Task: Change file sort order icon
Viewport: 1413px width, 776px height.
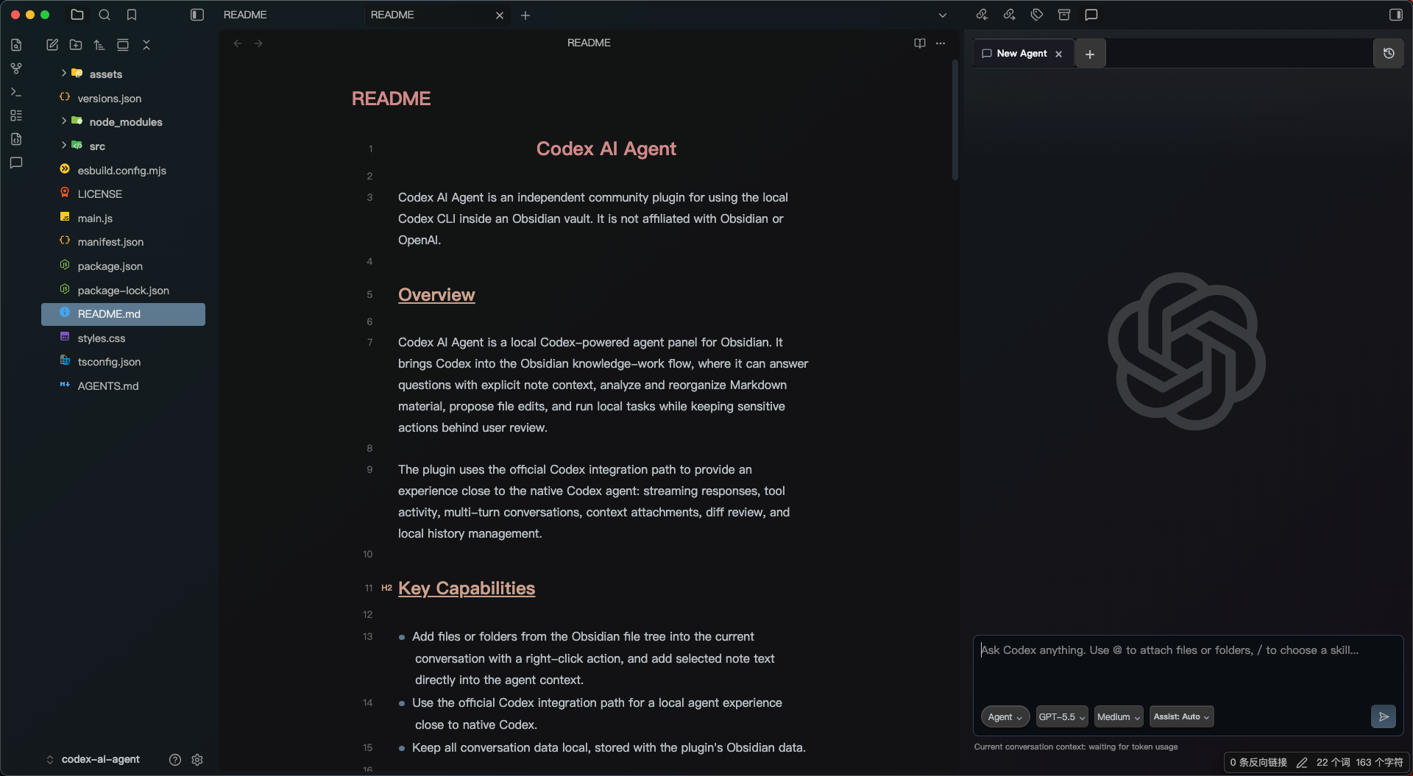Action: tap(99, 45)
